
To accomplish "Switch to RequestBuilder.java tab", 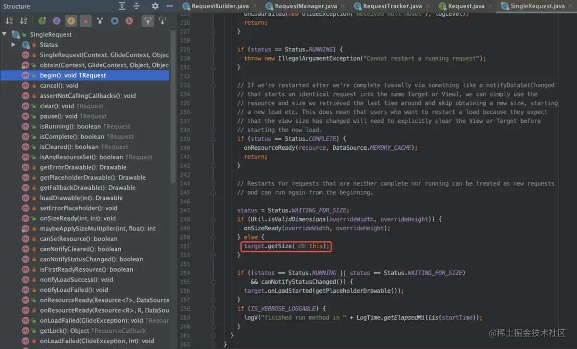I will coord(220,6).
